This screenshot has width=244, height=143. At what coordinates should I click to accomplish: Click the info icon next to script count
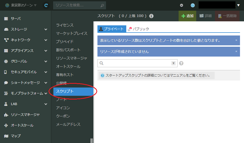click(x=151, y=16)
